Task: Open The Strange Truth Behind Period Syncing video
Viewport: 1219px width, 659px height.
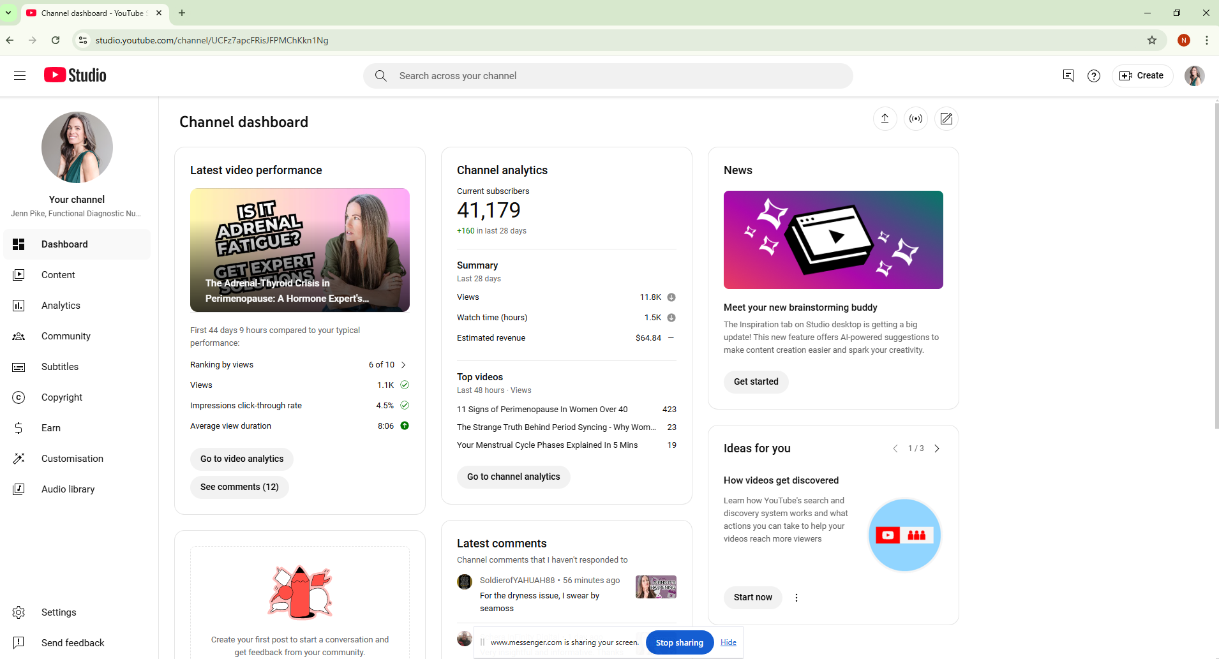Action: tap(557, 427)
